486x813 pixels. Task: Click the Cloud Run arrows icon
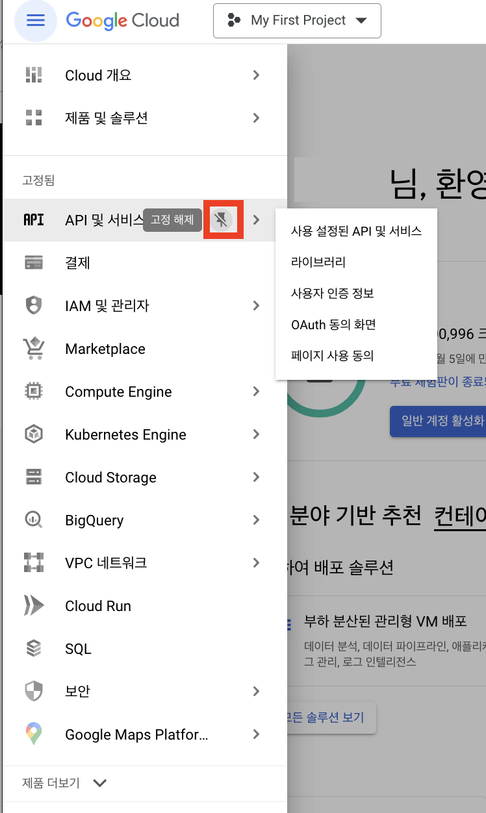[34, 606]
